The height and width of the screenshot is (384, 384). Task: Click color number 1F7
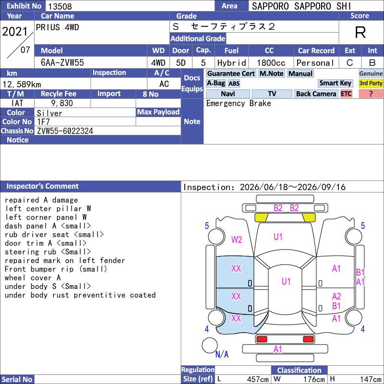click(x=43, y=122)
